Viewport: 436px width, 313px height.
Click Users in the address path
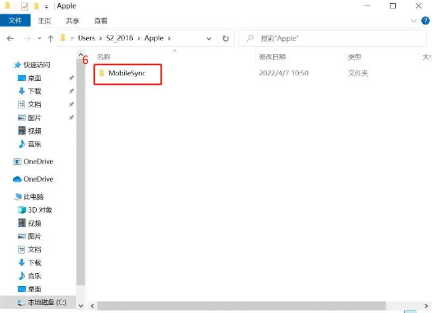(x=86, y=38)
